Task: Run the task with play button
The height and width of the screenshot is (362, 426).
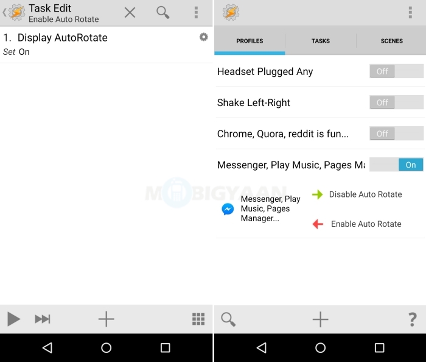Action: click(x=13, y=319)
